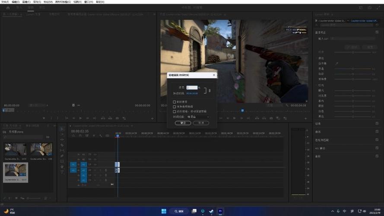Select the Track Select Forward tool

click(62, 134)
